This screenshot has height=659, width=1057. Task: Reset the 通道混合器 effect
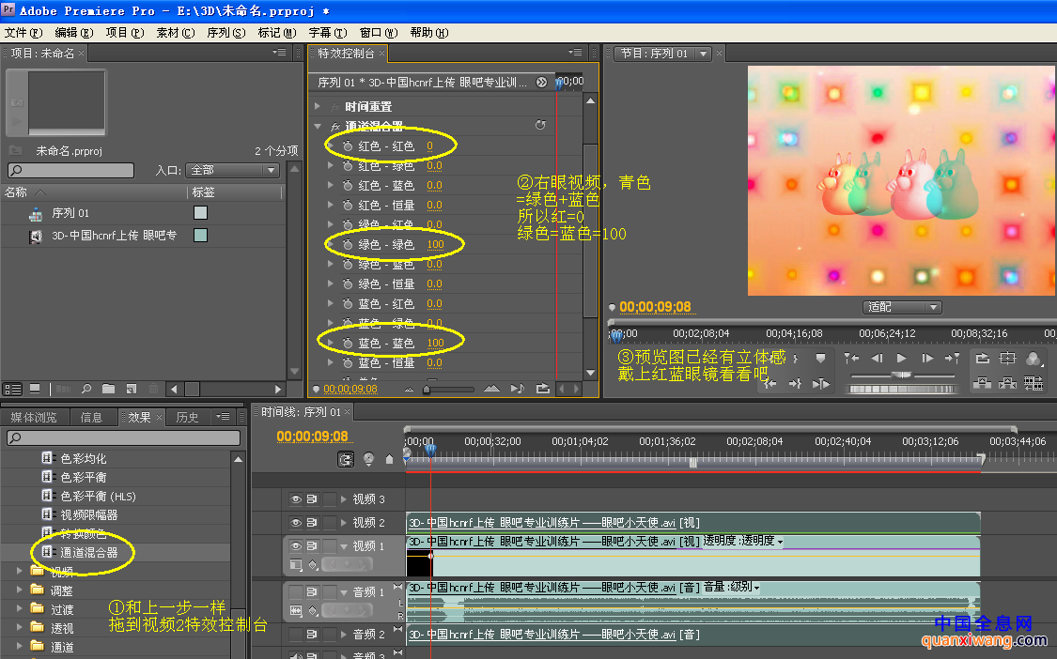540,125
